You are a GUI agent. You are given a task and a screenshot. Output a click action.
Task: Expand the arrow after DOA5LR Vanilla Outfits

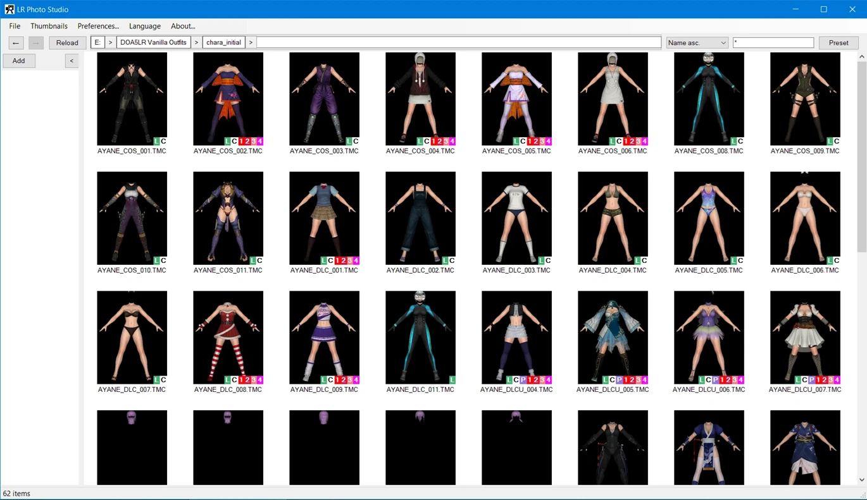tap(196, 42)
